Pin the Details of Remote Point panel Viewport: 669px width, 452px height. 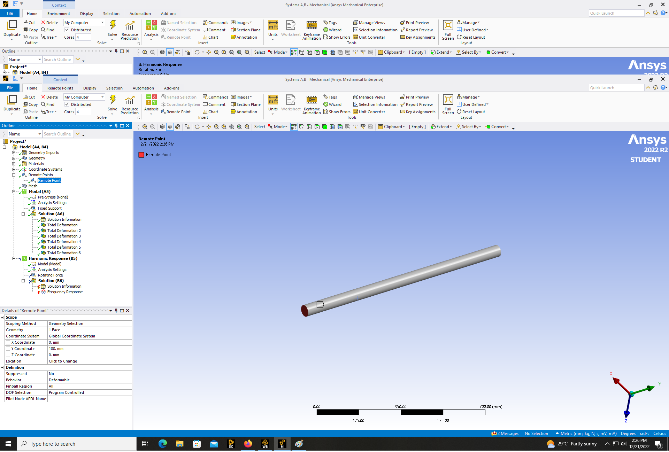click(116, 311)
